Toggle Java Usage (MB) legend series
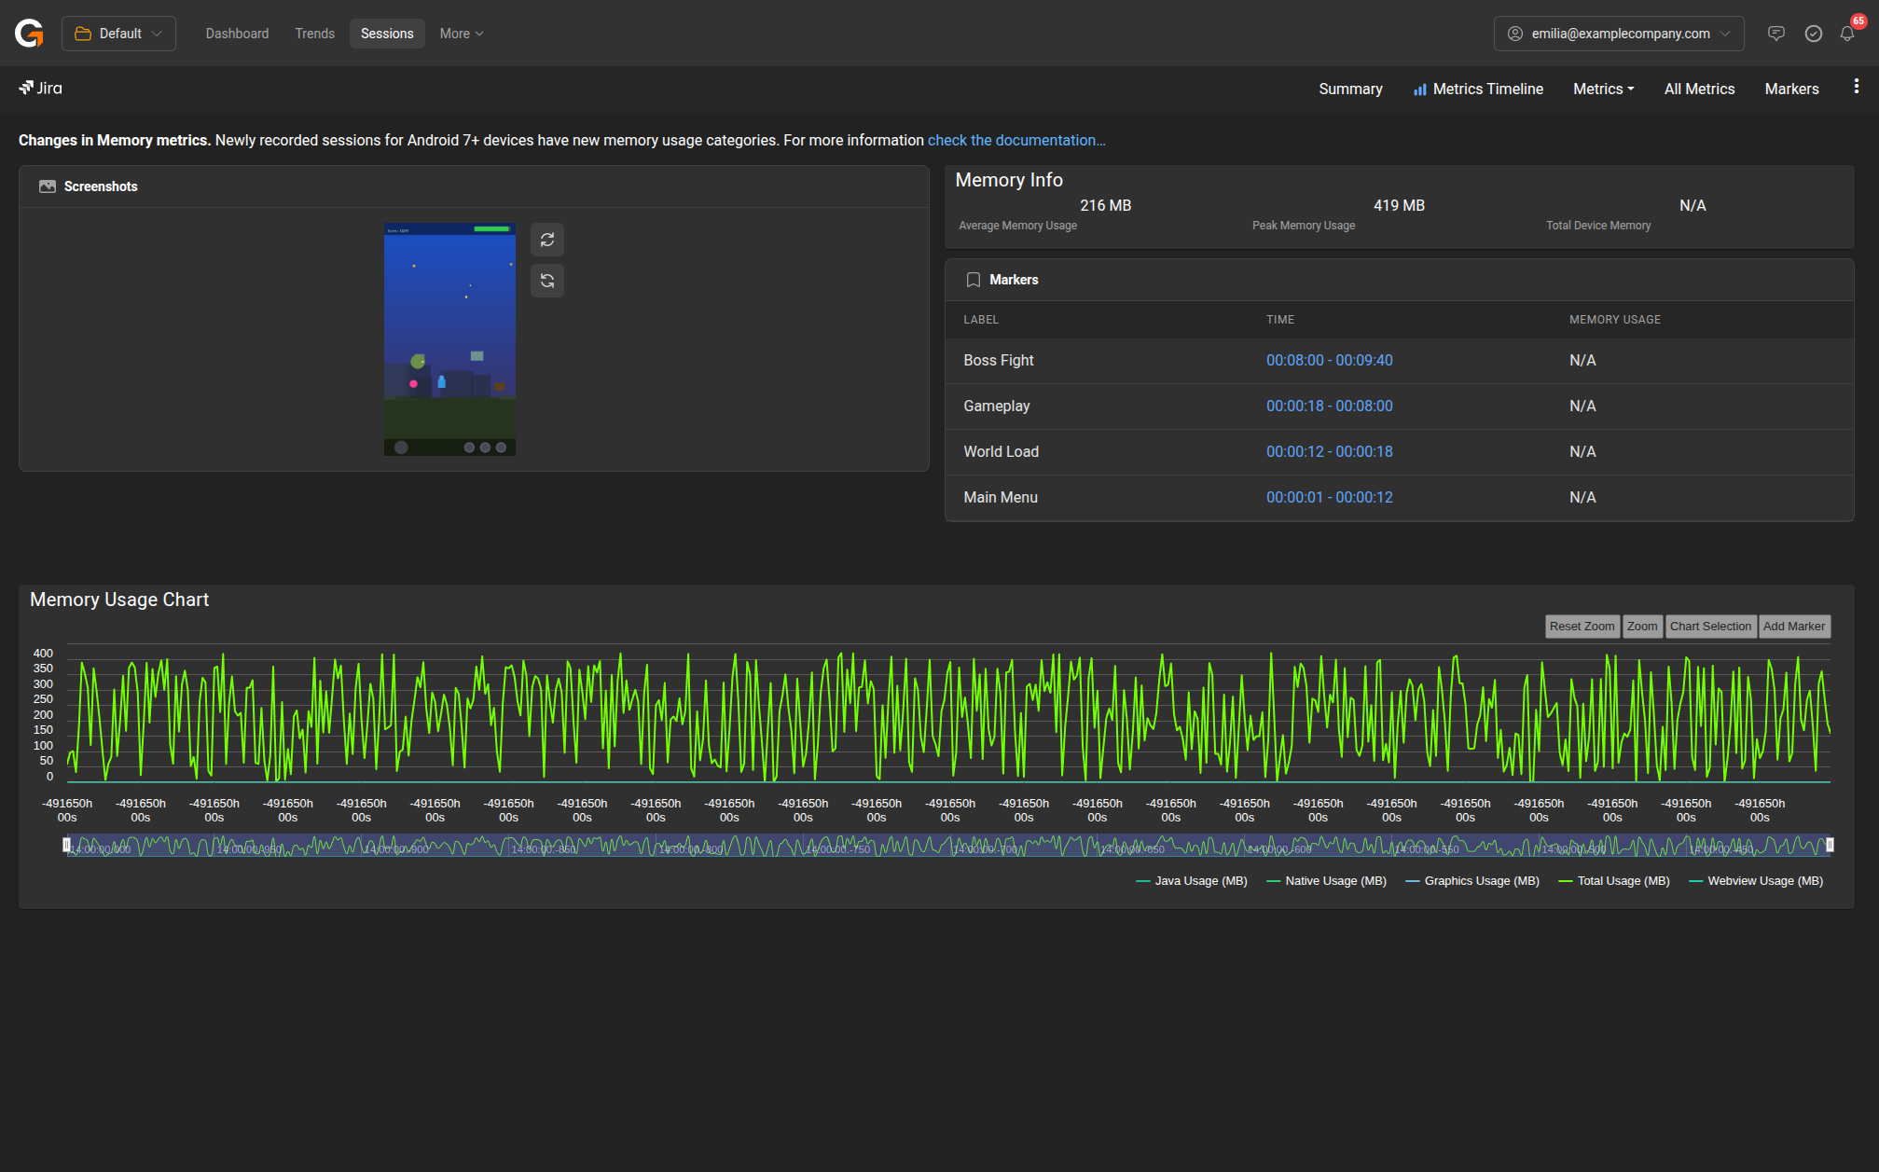The width and height of the screenshot is (1879, 1172). click(1192, 881)
